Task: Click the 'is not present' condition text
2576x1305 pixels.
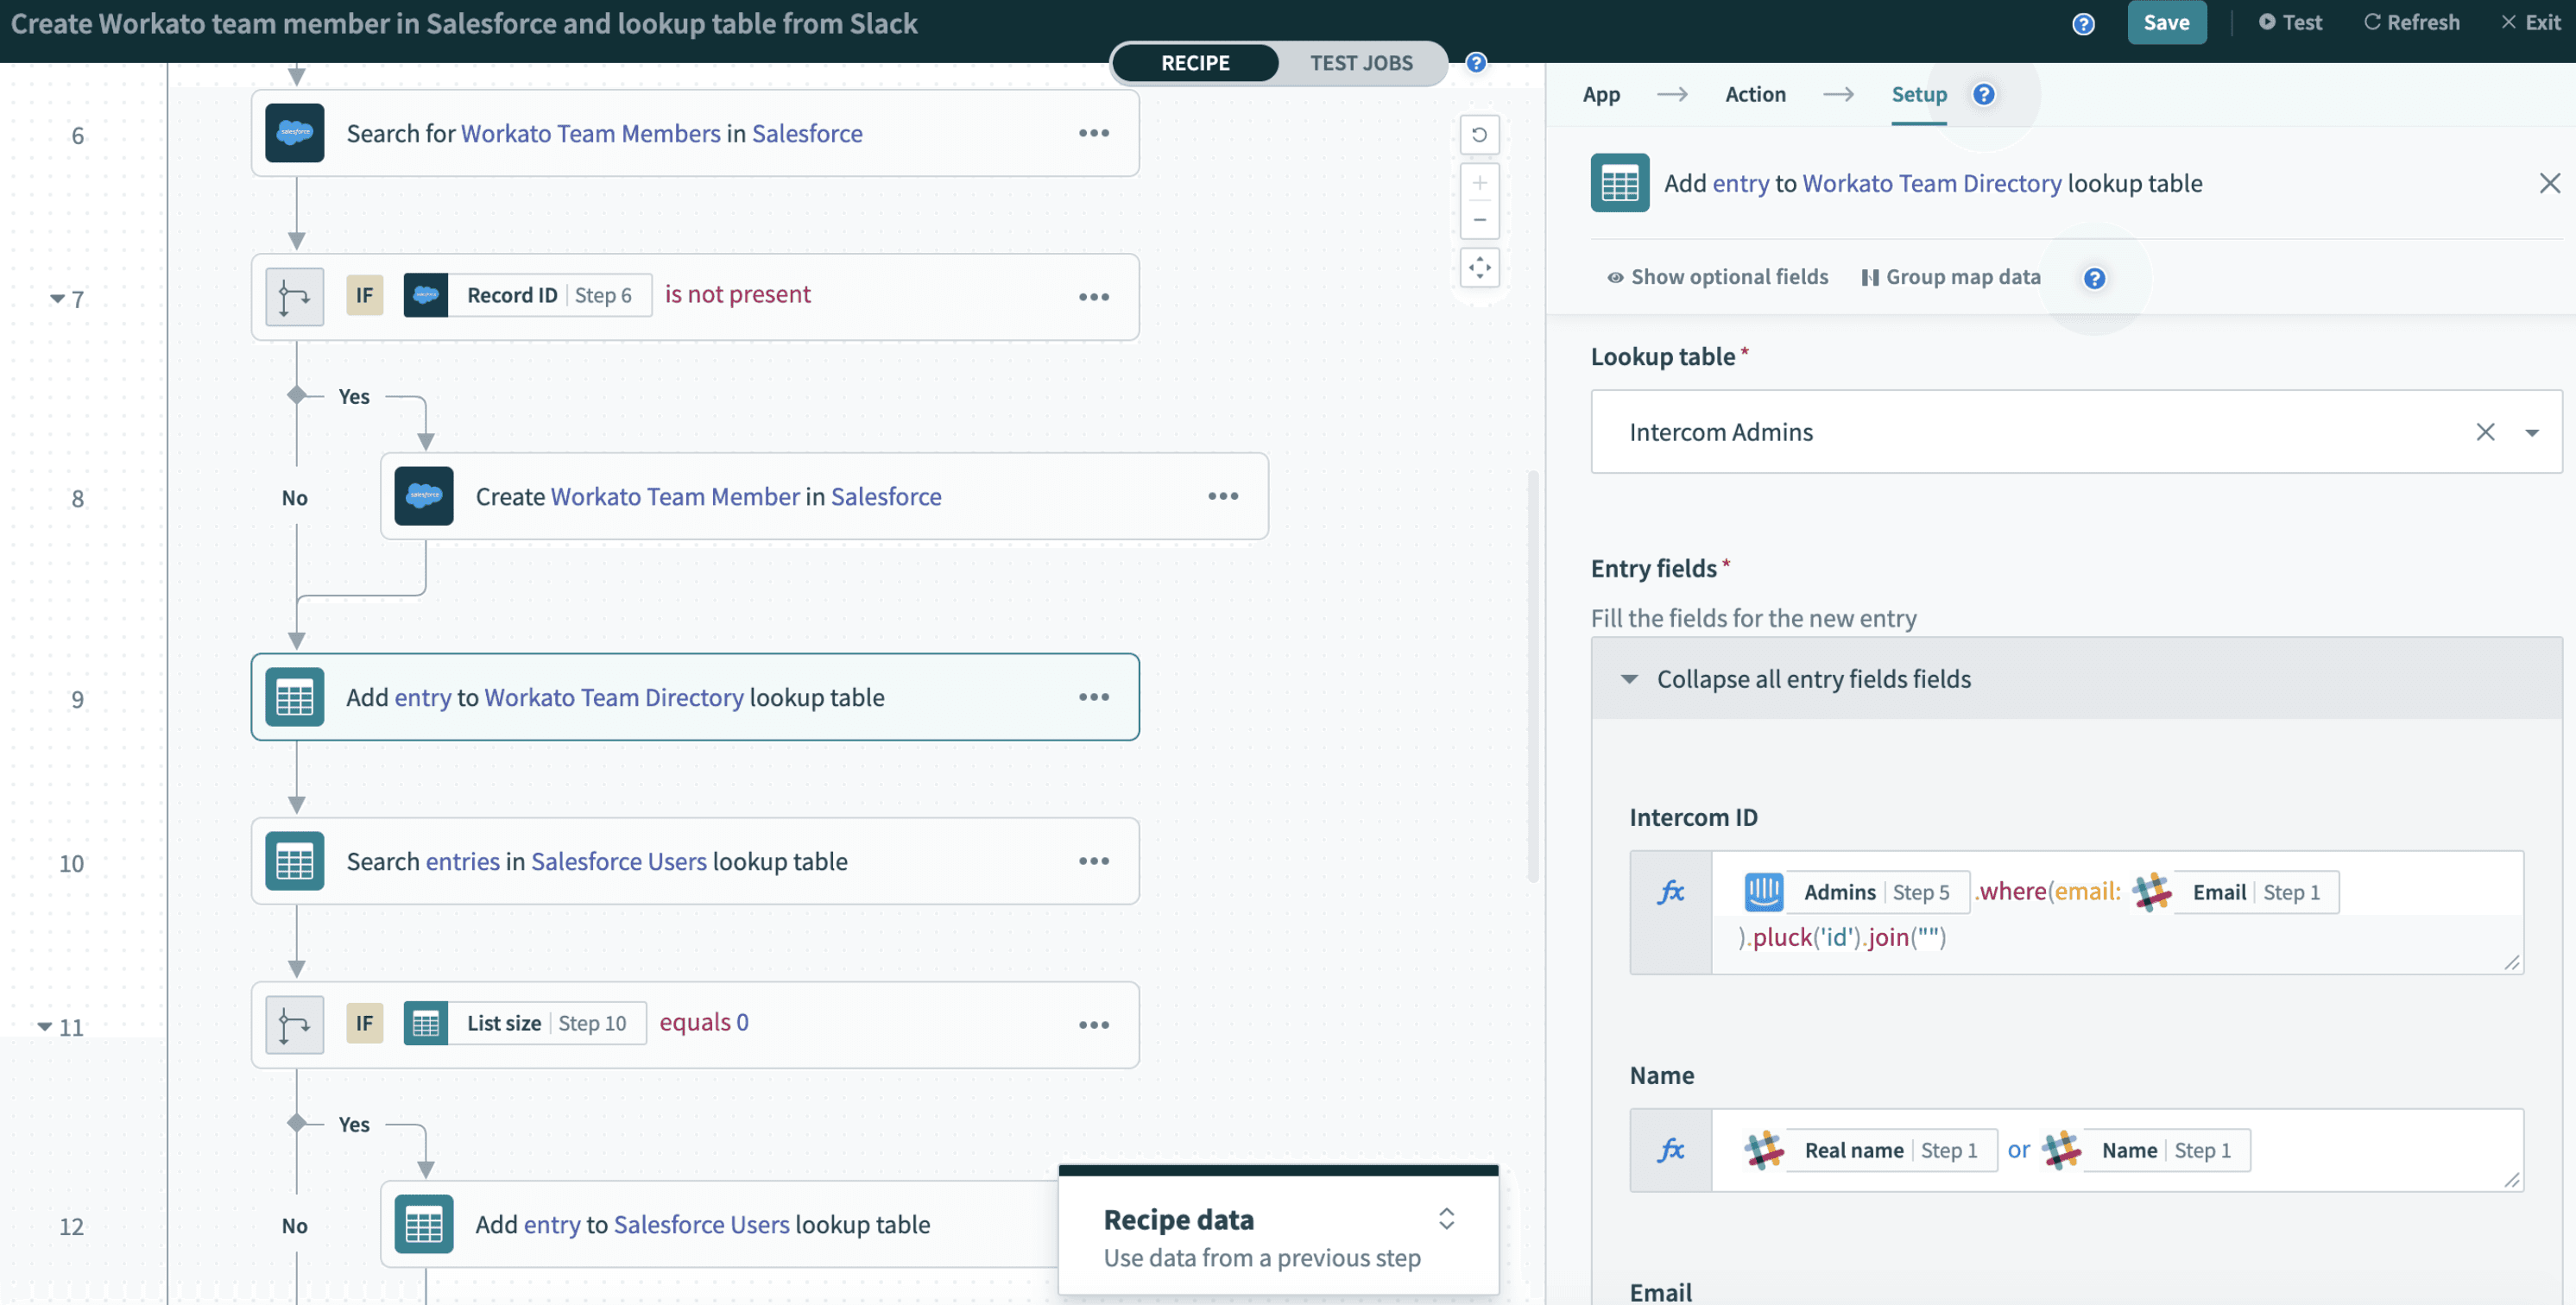Action: 738,294
